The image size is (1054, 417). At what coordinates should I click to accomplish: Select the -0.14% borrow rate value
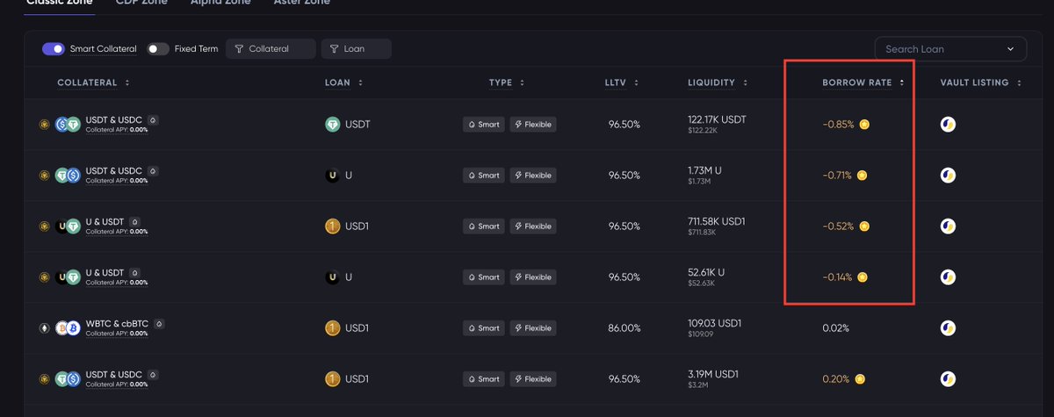tap(837, 277)
